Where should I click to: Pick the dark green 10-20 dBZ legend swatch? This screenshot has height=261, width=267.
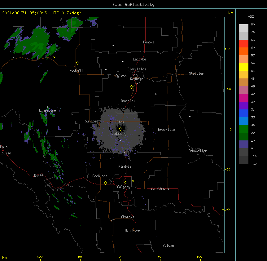point(243,137)
